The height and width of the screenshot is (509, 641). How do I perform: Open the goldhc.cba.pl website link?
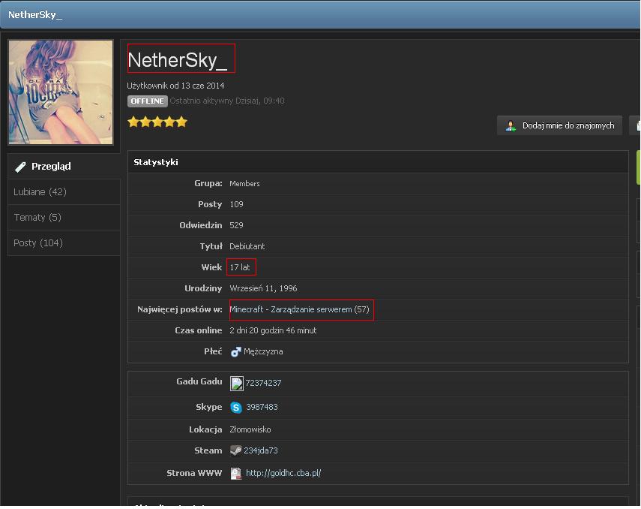click(283, 473)
